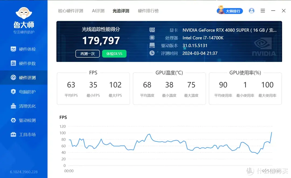The height and width of the screenshot is (178, 291).
Task: Click the 显卡 graphics card icon
Action: click(x=152, y=30)
